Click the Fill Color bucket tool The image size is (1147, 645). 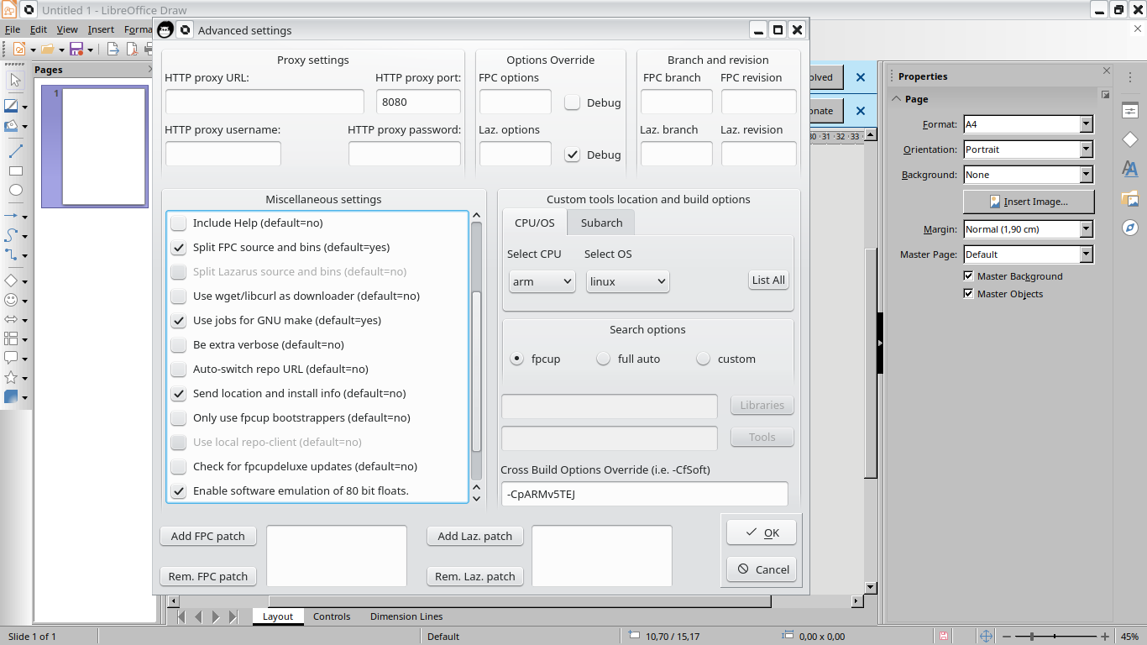(11, 126)
